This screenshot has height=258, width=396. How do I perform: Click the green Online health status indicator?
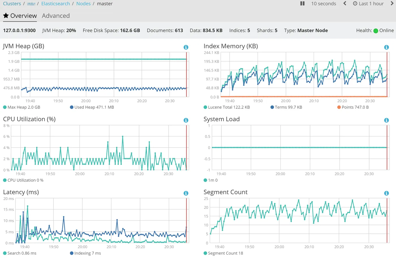click(376, 31)
